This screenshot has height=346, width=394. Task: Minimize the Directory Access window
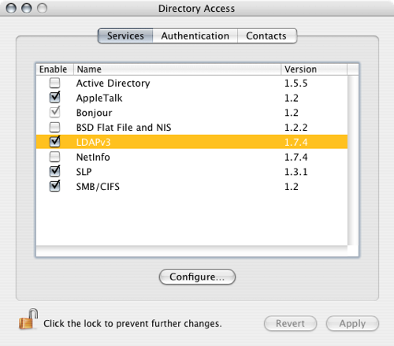pos(27,9)
